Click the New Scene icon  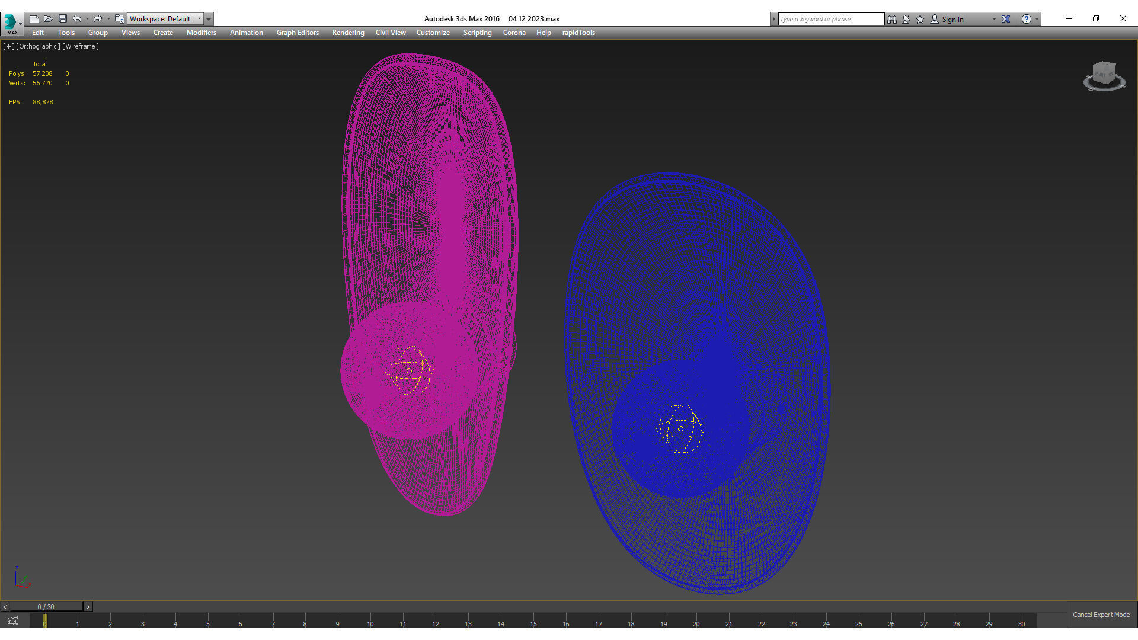point(34,19)
